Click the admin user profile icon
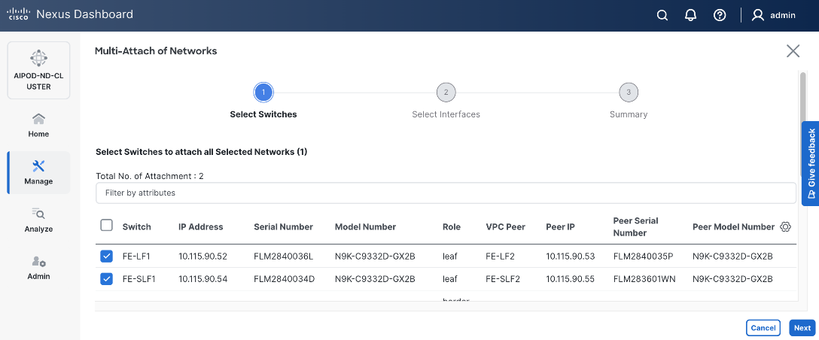Screen dimensions: 819x340 (758, 15)
